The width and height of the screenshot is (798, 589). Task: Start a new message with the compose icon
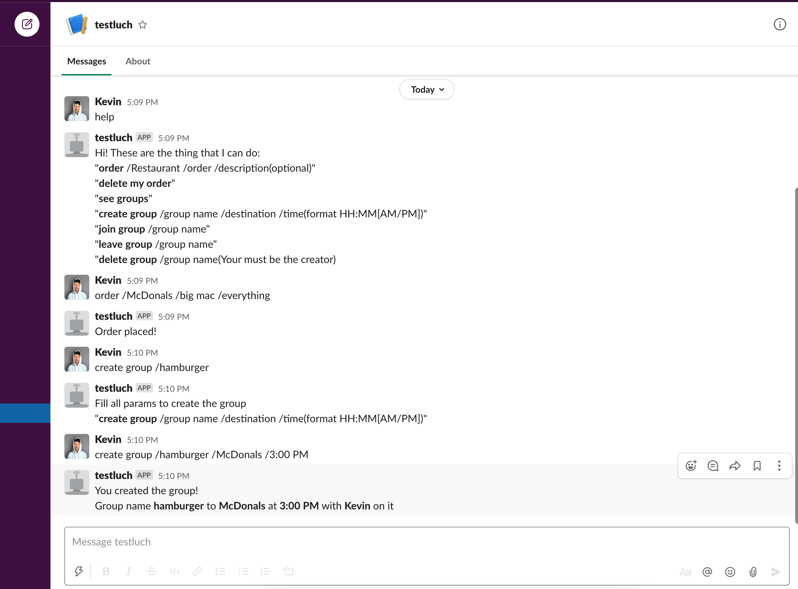pyautogui.click(x=27, y=24)
